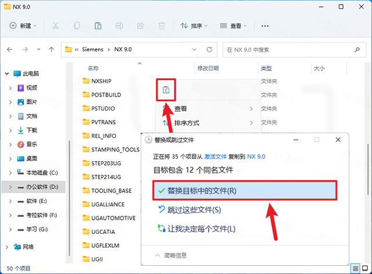Sort by Date modified (修改日期) column
The width and height of the screenshot is (372, 274).
click(208, 69)
